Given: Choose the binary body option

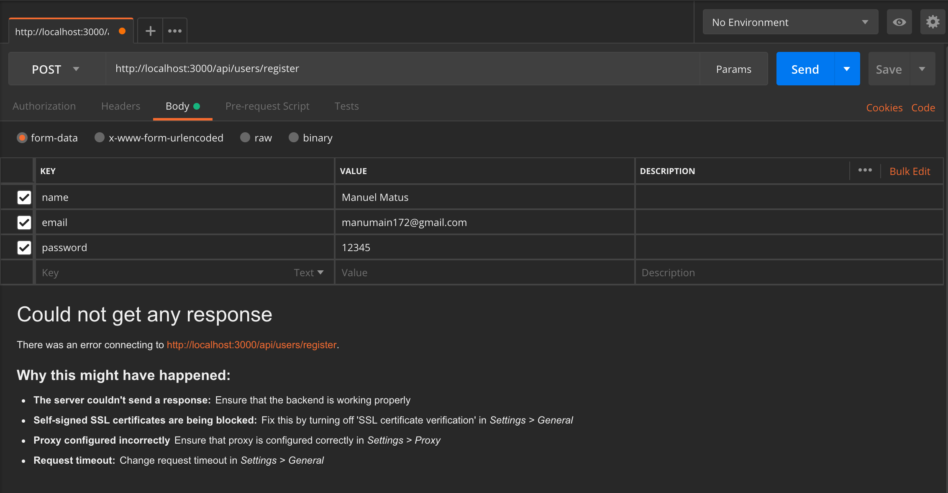Looking at the screenshot, I should click(x=294, y=138).
